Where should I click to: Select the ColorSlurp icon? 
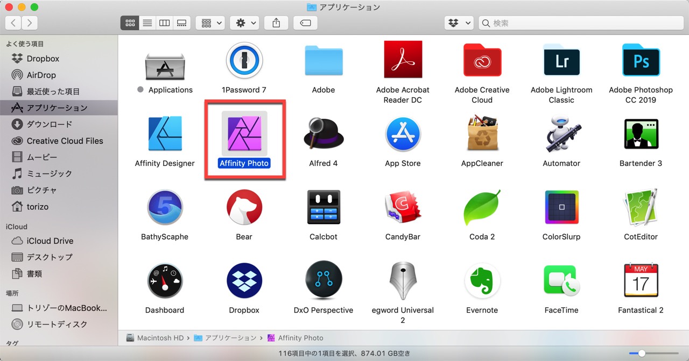click(x=561, y=207)
